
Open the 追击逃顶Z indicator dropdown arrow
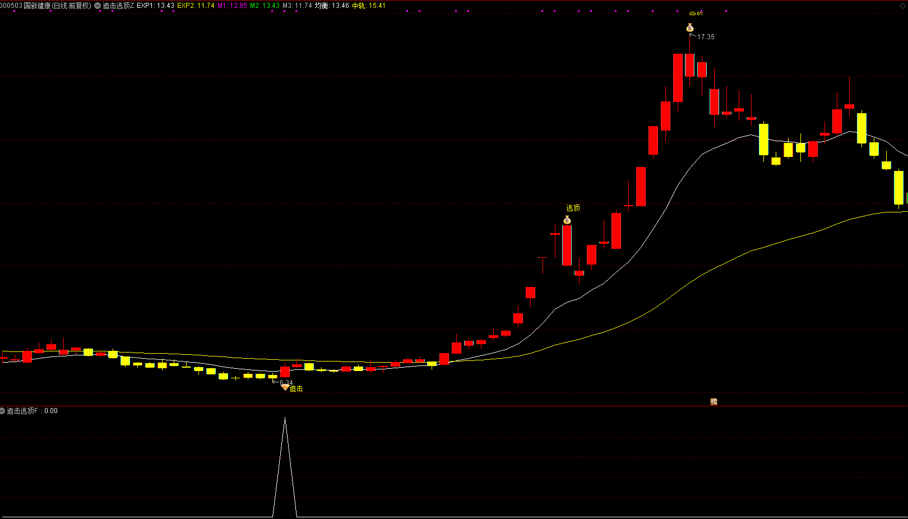98,6
